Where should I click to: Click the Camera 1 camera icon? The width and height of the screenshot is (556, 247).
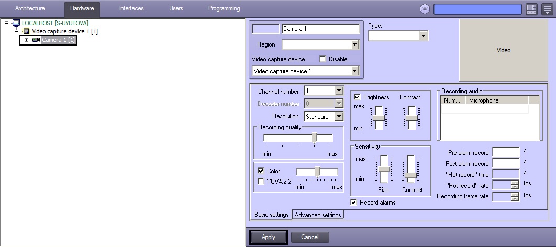point(36,40)
